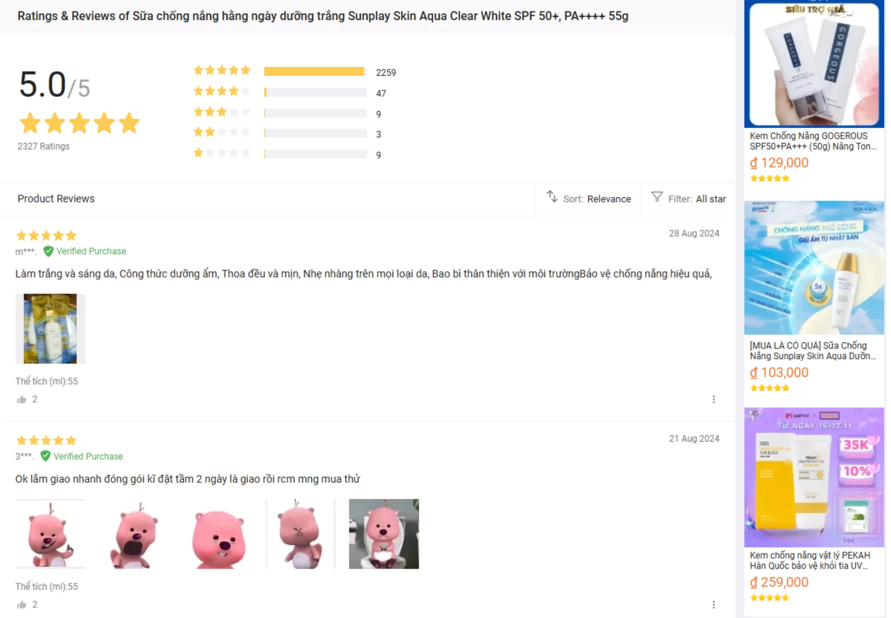Open Kem Chống Nắng GOGEROUS product link
This screenshot has width=891, height=618.
click(x=812, y=141)
